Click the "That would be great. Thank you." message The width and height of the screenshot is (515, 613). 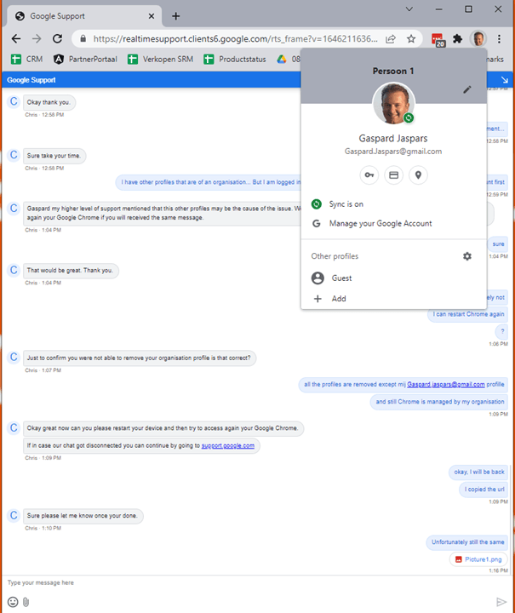pyautogui.click(x=71, y=271)
